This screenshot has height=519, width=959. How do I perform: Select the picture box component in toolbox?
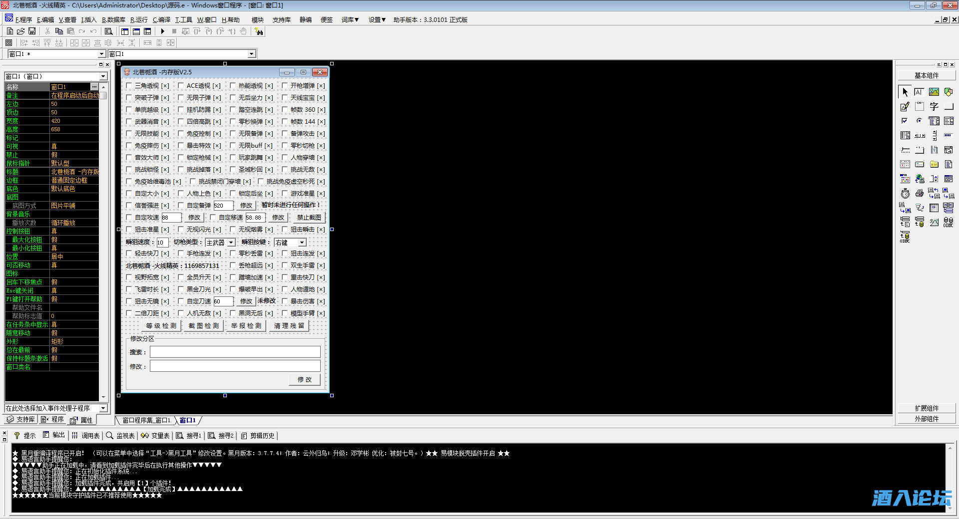click(934, 92)
